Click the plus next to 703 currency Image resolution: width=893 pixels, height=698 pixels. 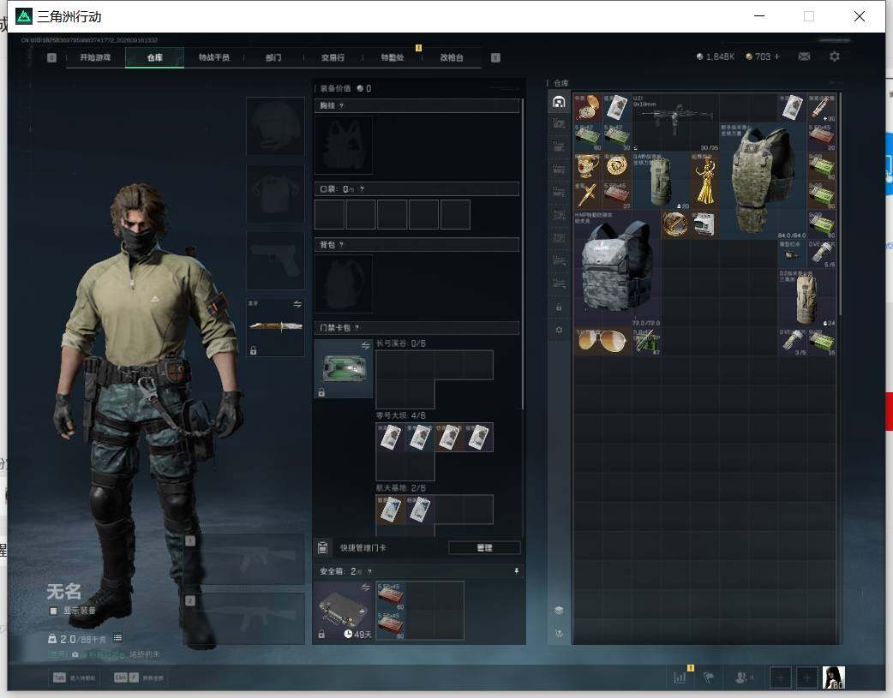pyautogui.click(x=776, y=57)
